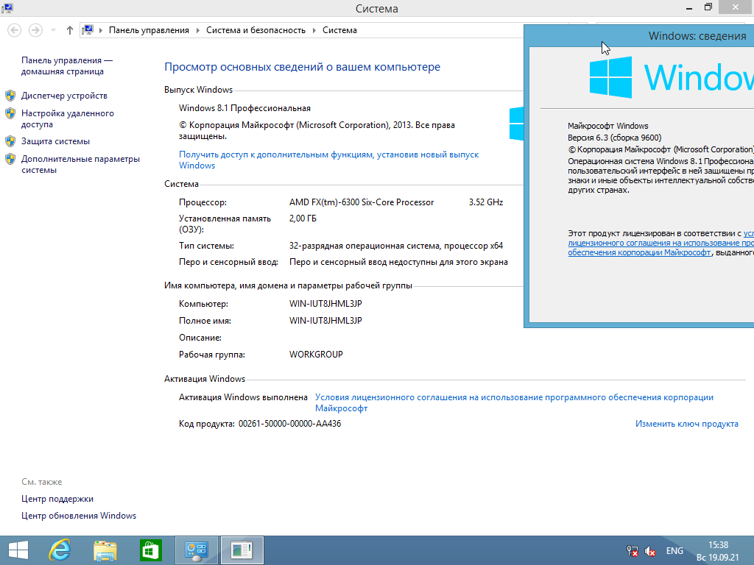
Task: Click the shield icon beside Защита системы
Action: point(10,141)
